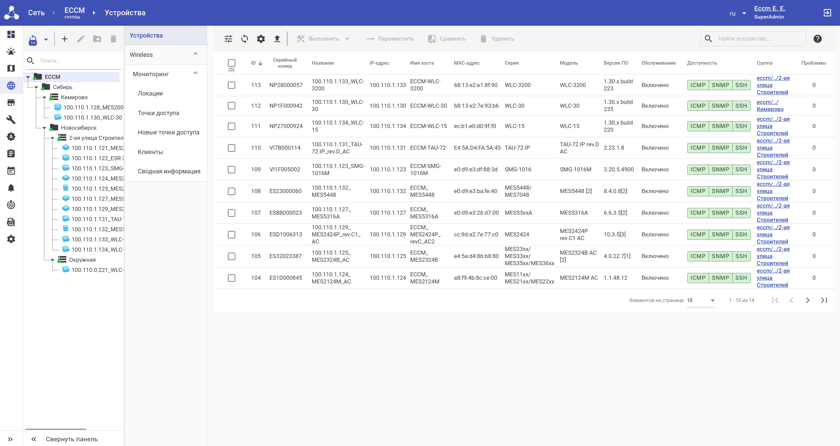The image size is (840, 446).
Task: Open the Точки доступа menu item
Action: [158, 113]
